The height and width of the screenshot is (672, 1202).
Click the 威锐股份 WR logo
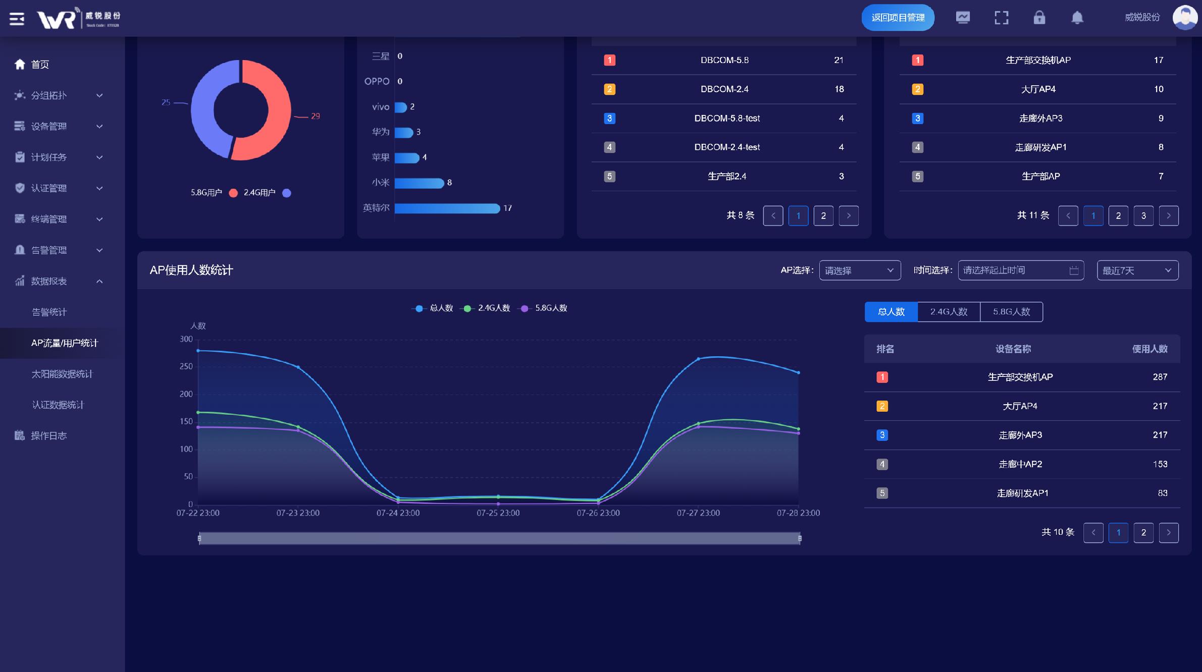click(79, 18)
